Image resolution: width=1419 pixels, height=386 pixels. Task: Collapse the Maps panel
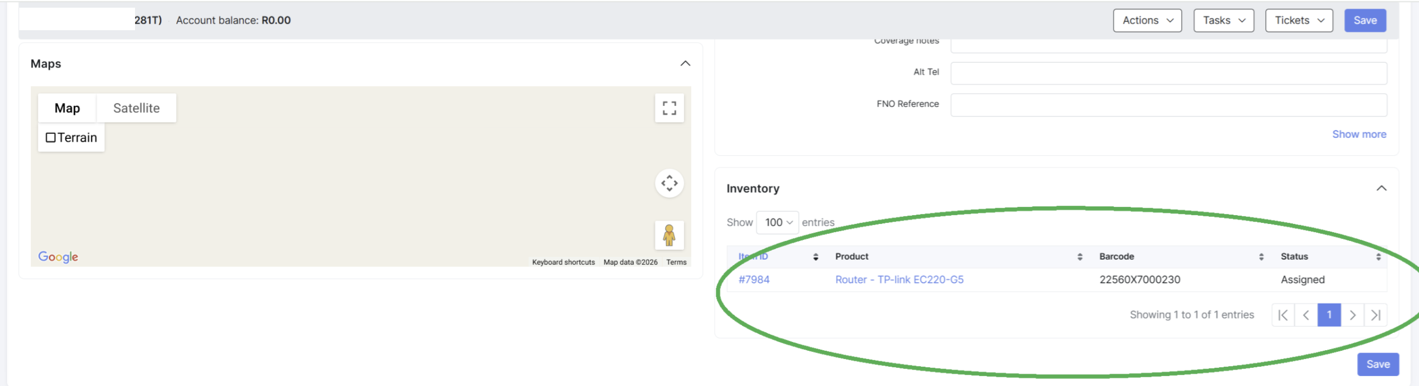point(685,64)
